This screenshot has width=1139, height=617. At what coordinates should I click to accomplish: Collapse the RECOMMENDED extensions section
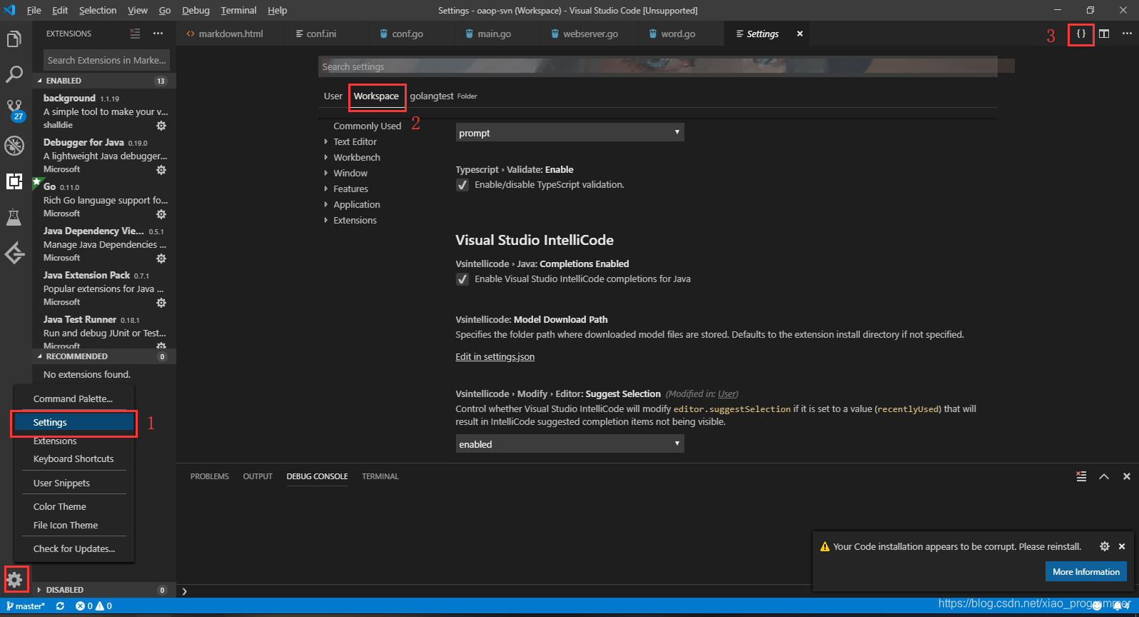[x=104, y=356]
